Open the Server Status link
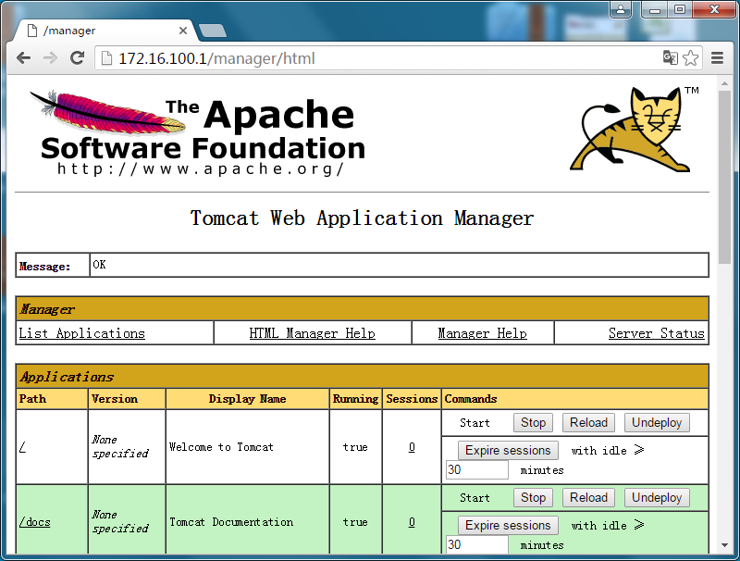This screenshot has height=561, width=740. 656,333
